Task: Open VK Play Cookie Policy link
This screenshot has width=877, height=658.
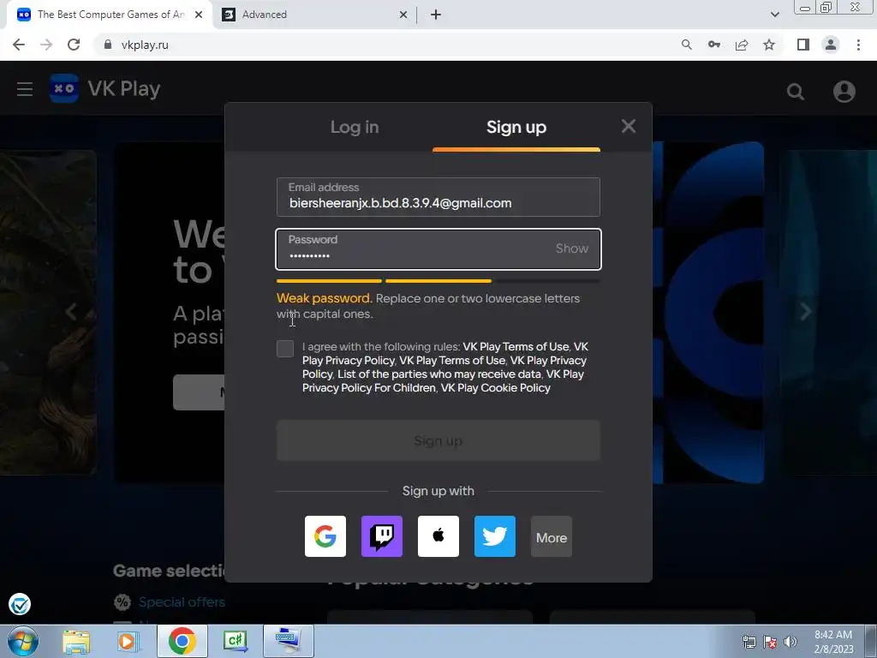Action: click(x=496, y=388)
